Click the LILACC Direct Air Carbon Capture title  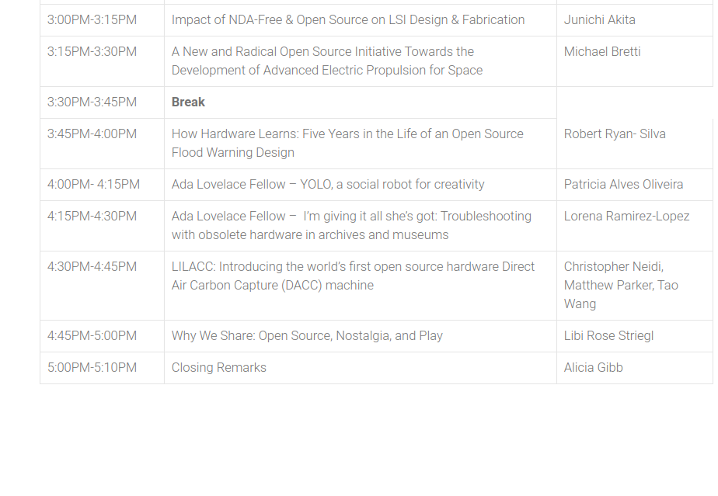(353, 276)
